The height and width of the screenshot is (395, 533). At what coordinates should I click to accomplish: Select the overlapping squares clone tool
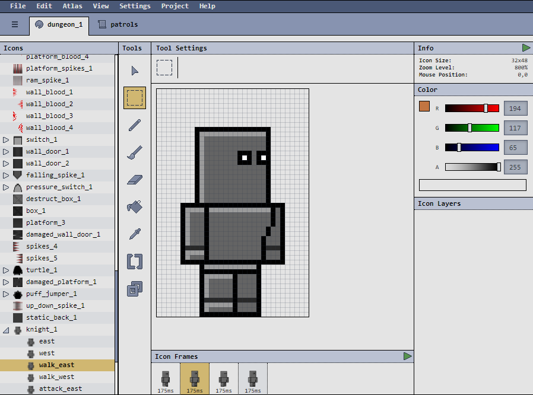pos(135,288)
